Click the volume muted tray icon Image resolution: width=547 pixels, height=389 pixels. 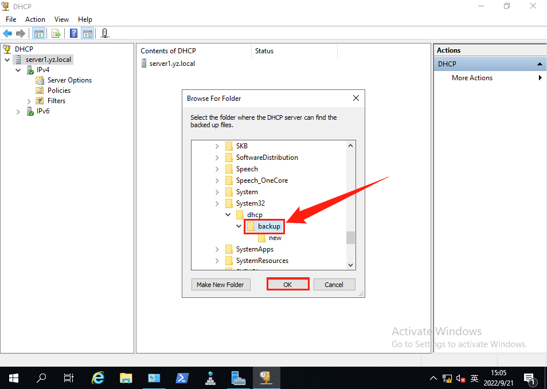point(461,378)
